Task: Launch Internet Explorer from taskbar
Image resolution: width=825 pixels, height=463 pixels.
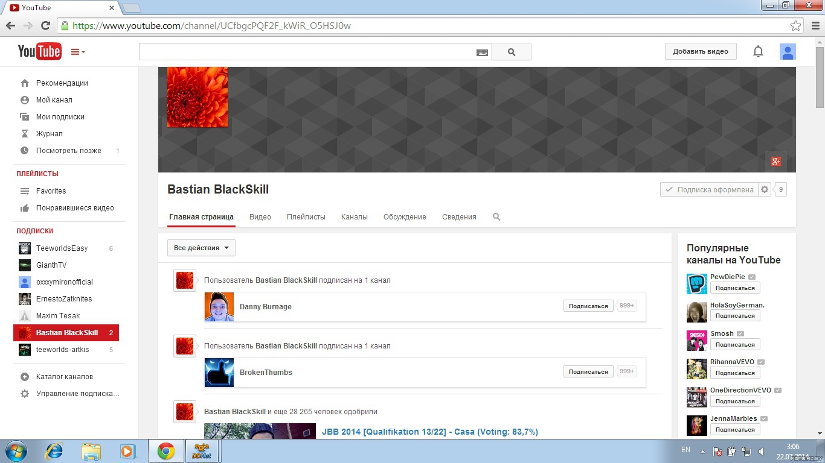Action: point(55,451)
